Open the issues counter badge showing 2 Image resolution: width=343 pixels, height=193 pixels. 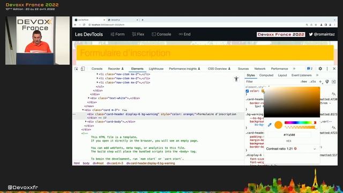click(x=310, y=69)
